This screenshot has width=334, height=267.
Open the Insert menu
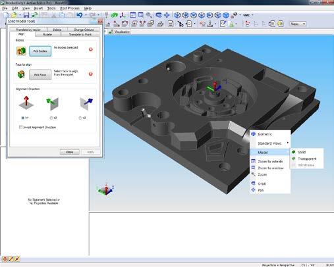tap(38, 9)
